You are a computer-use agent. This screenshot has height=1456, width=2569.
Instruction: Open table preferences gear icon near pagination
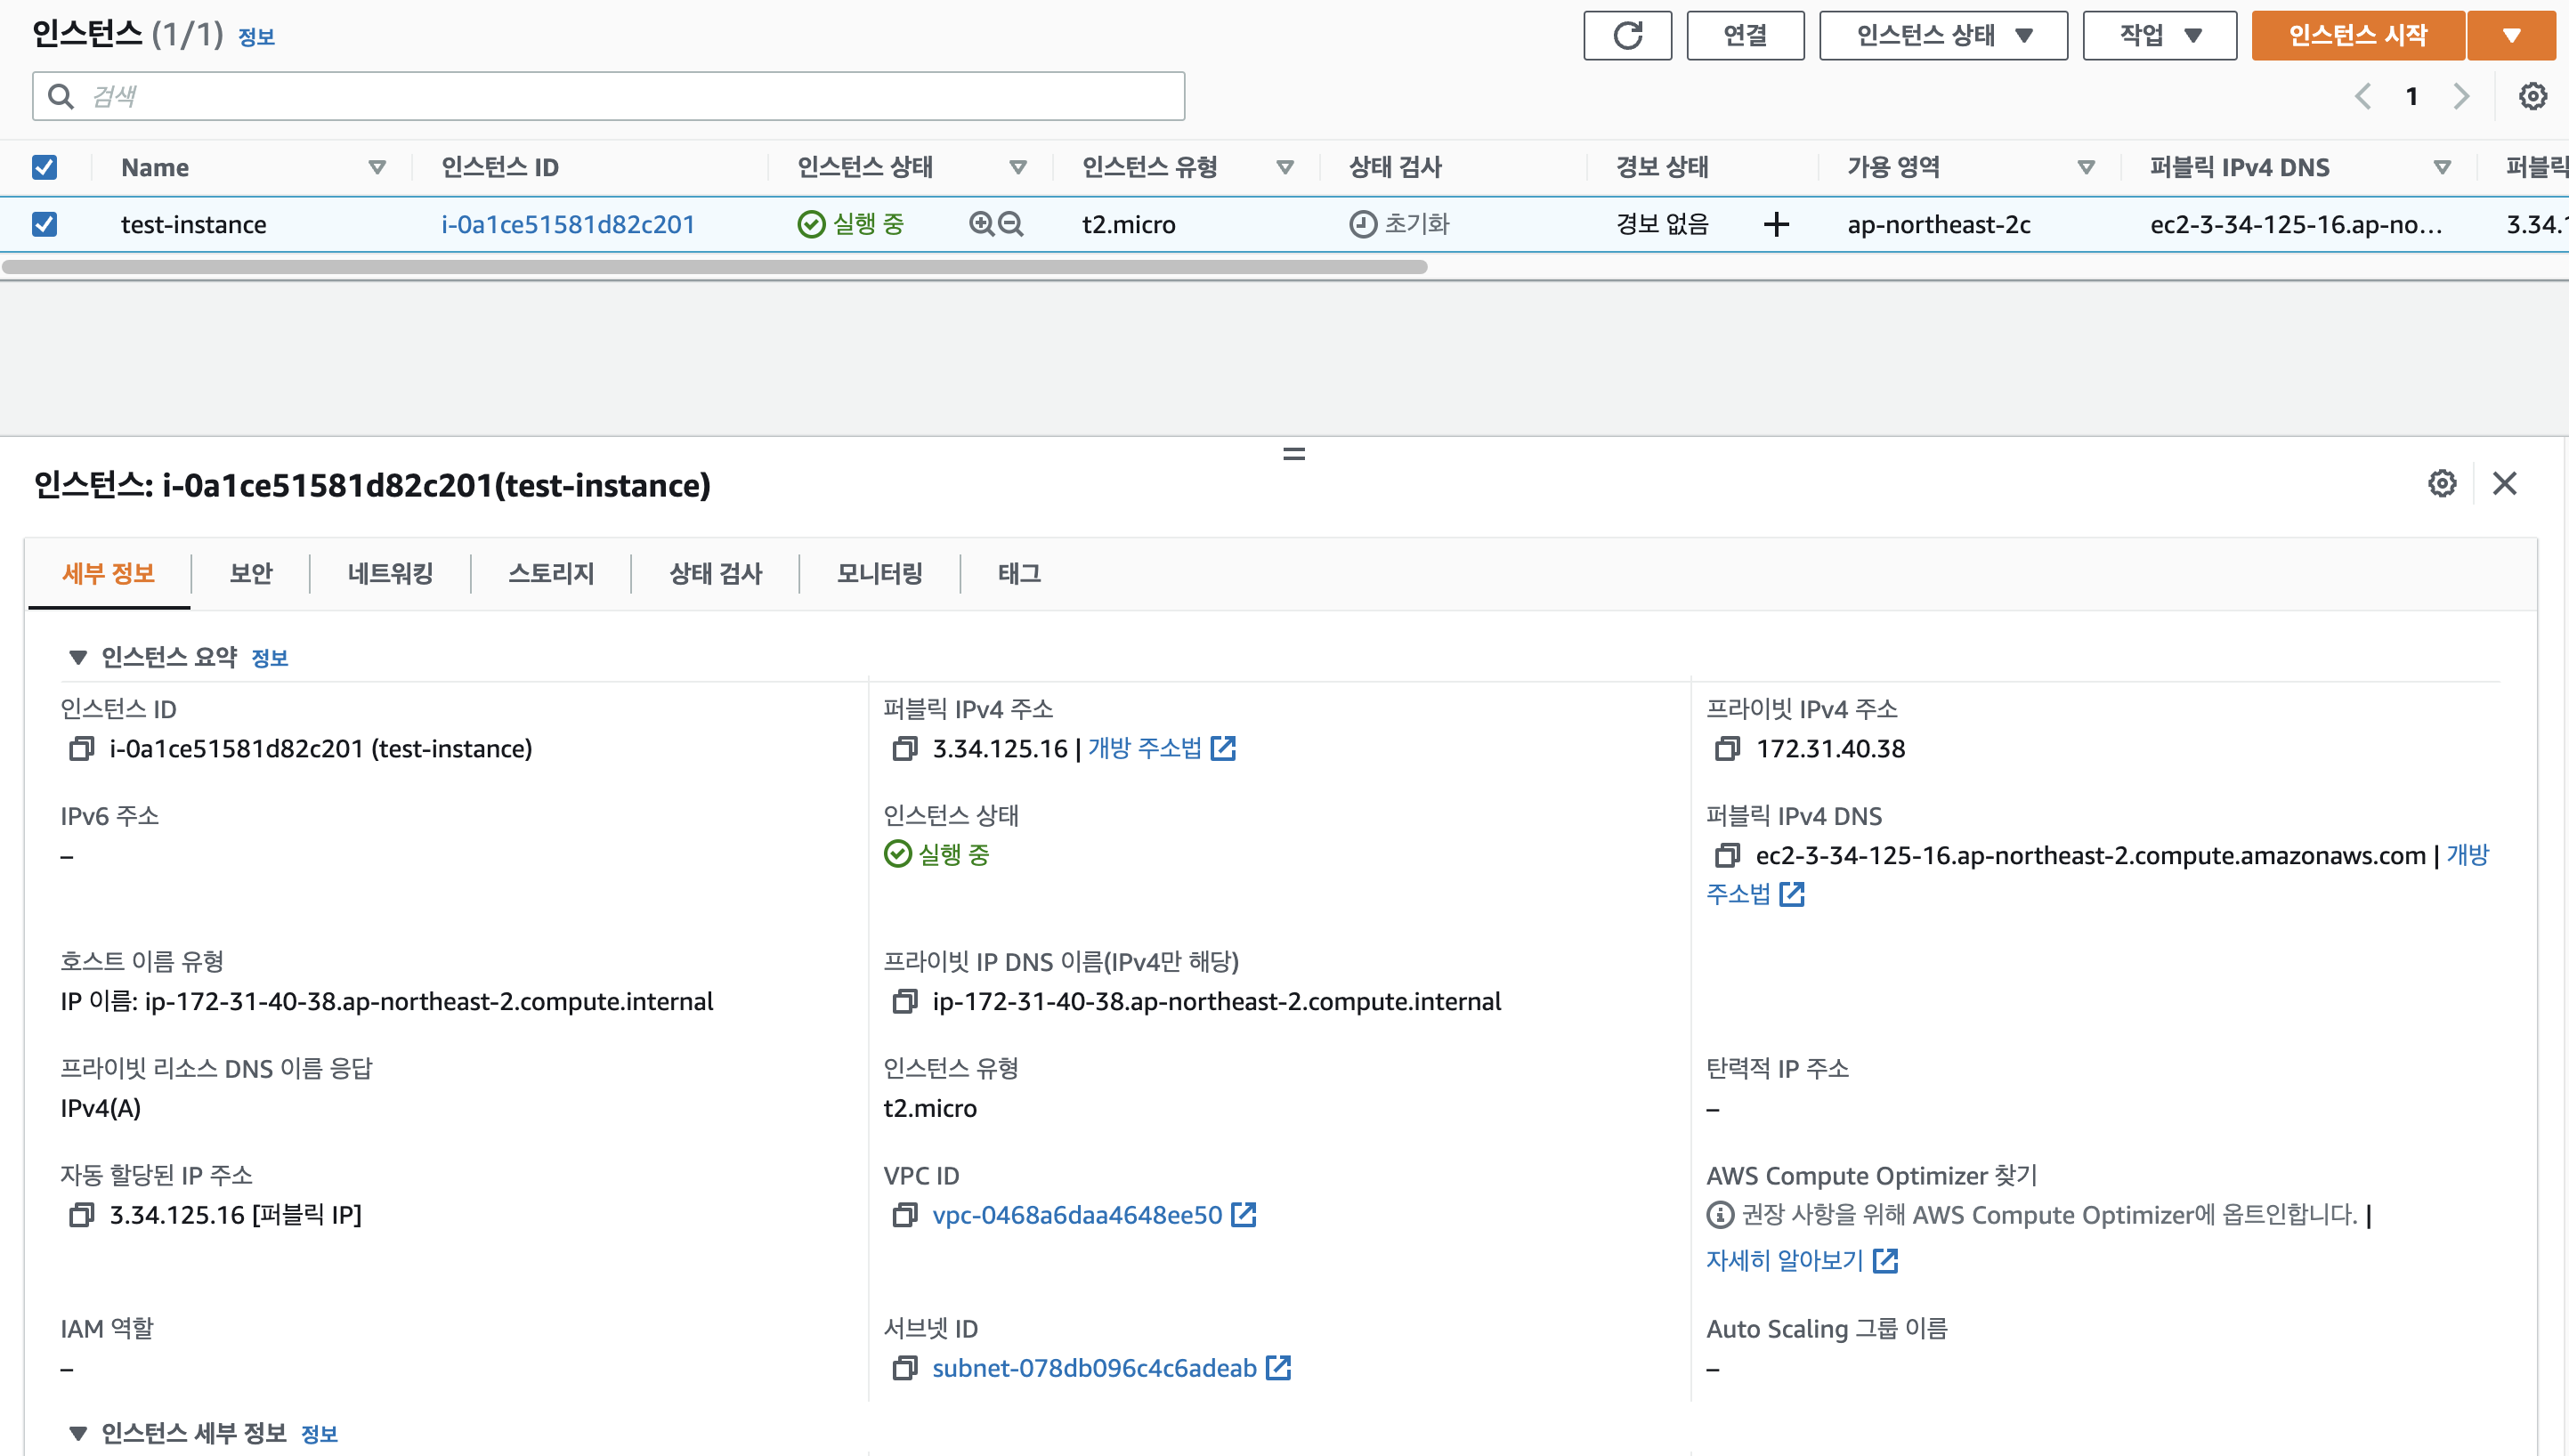[2532, 96]
